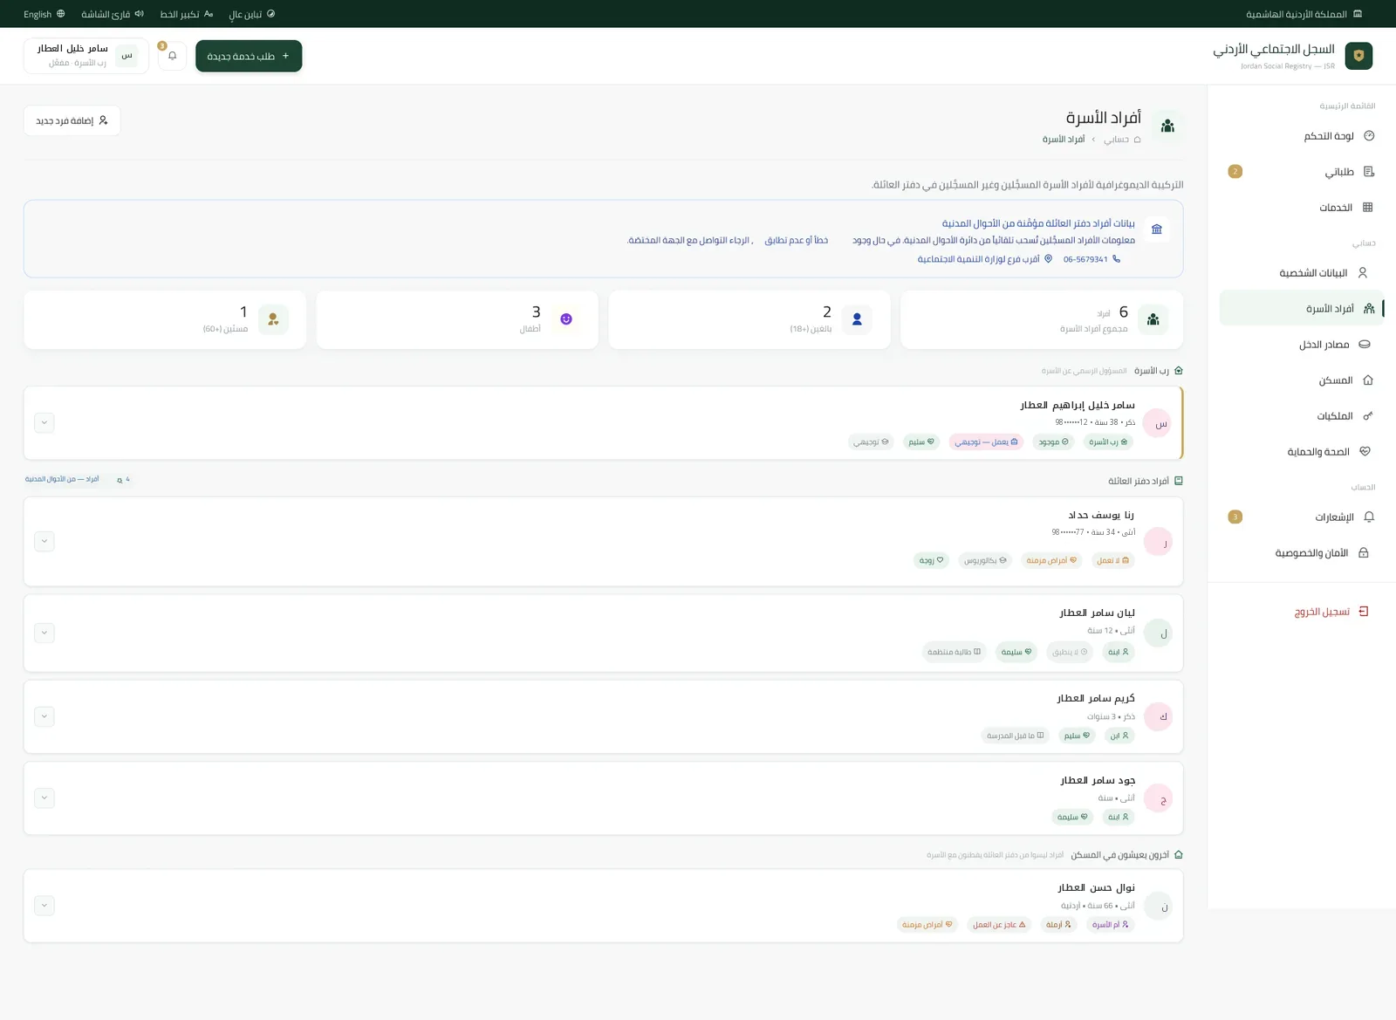The height and width of the screenshot is (1020, 1396).
Task: Expand the card of جود سامر العطار
Action: tap(44, 798)
